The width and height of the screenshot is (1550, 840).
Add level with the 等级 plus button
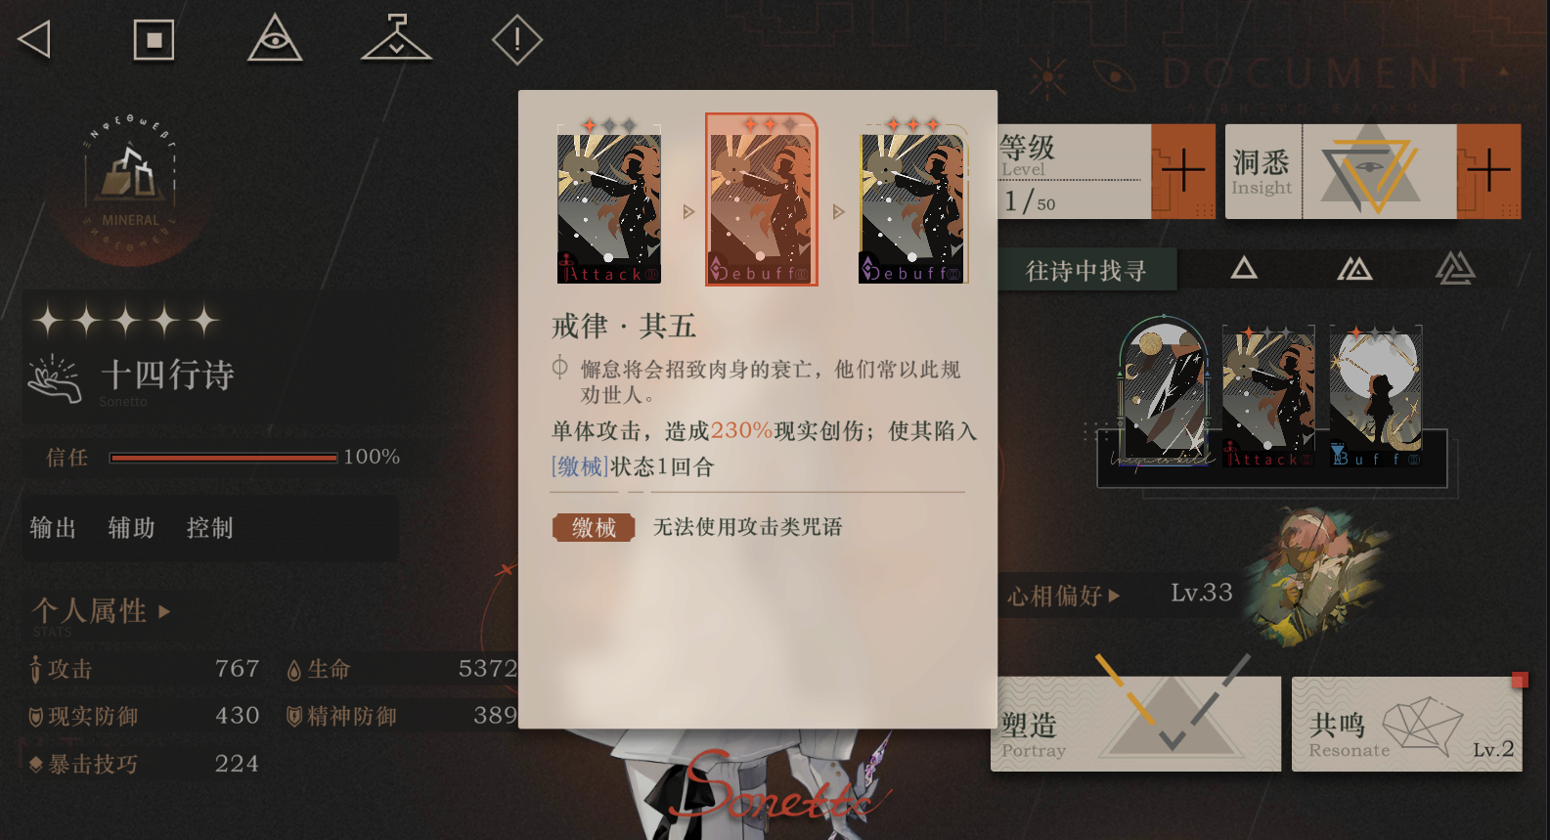[1183, 171]
